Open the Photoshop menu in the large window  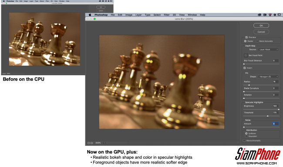101,15
